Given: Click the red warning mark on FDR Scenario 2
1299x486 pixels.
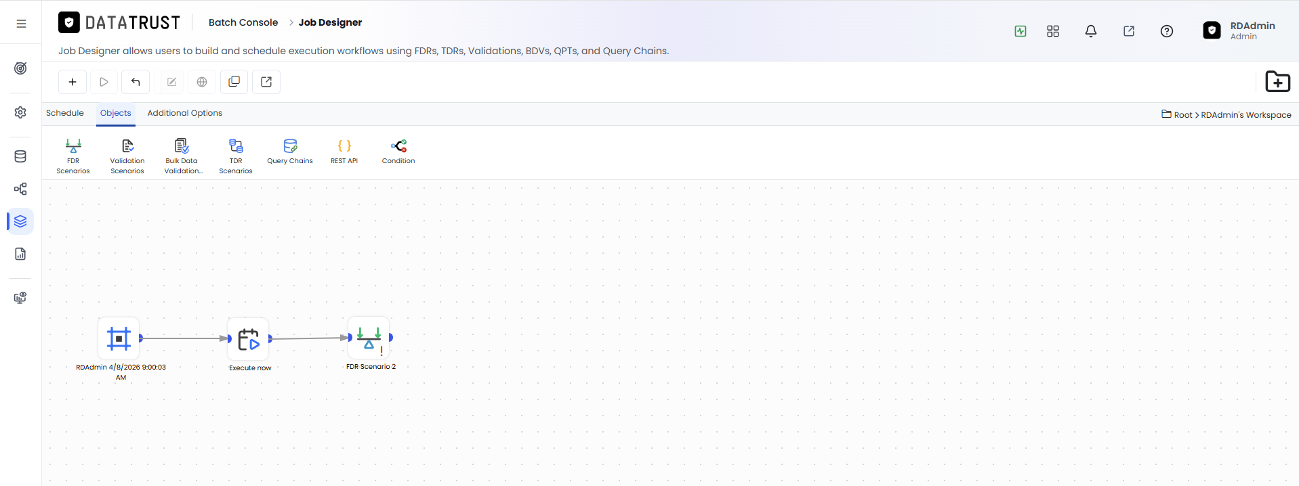Looking at the screenshot, I should click(x=382, y=351).
